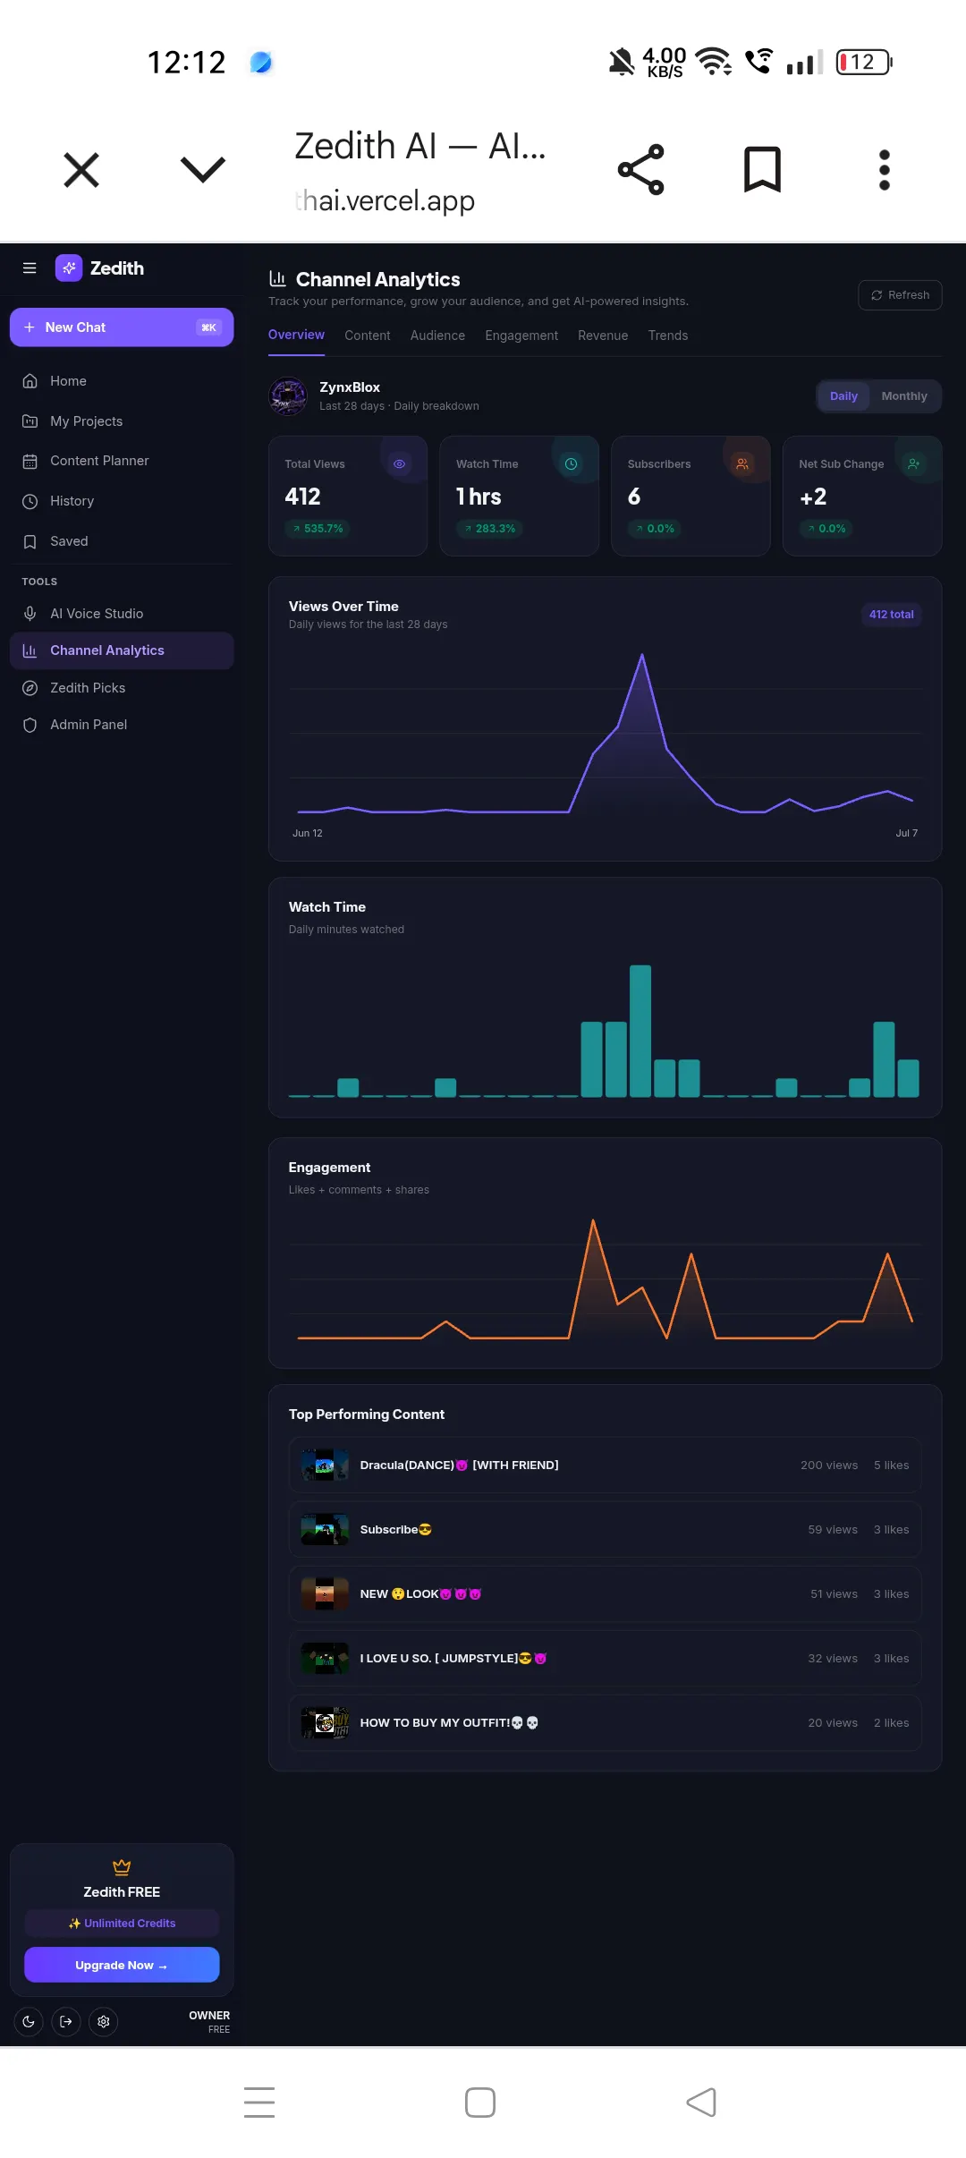
Task: Open Content Planner
Action: coord(122,461)
